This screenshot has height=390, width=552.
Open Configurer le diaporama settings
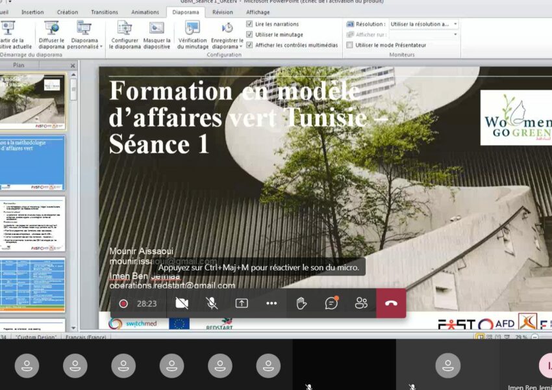(x=125, y=35)
